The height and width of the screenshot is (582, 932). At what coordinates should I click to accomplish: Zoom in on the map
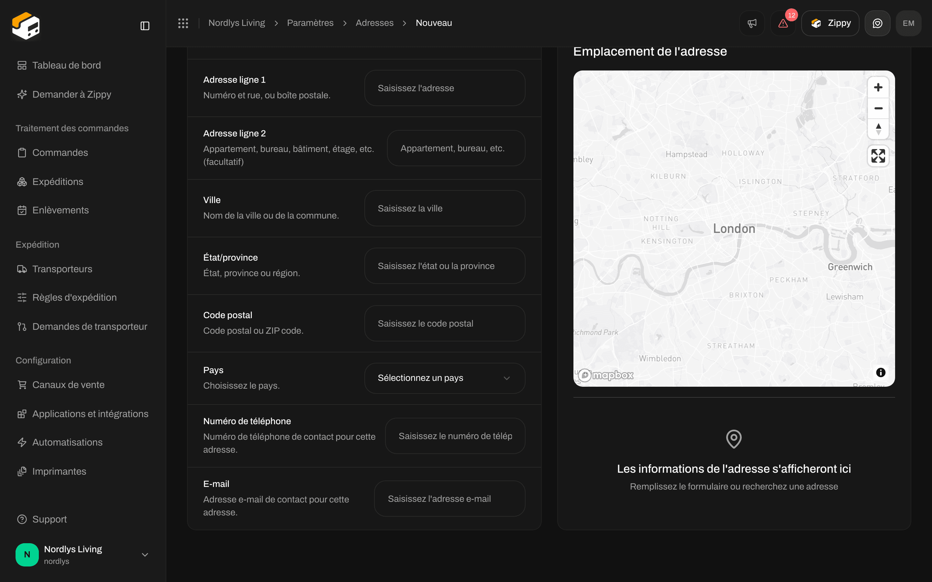point(878,87)
